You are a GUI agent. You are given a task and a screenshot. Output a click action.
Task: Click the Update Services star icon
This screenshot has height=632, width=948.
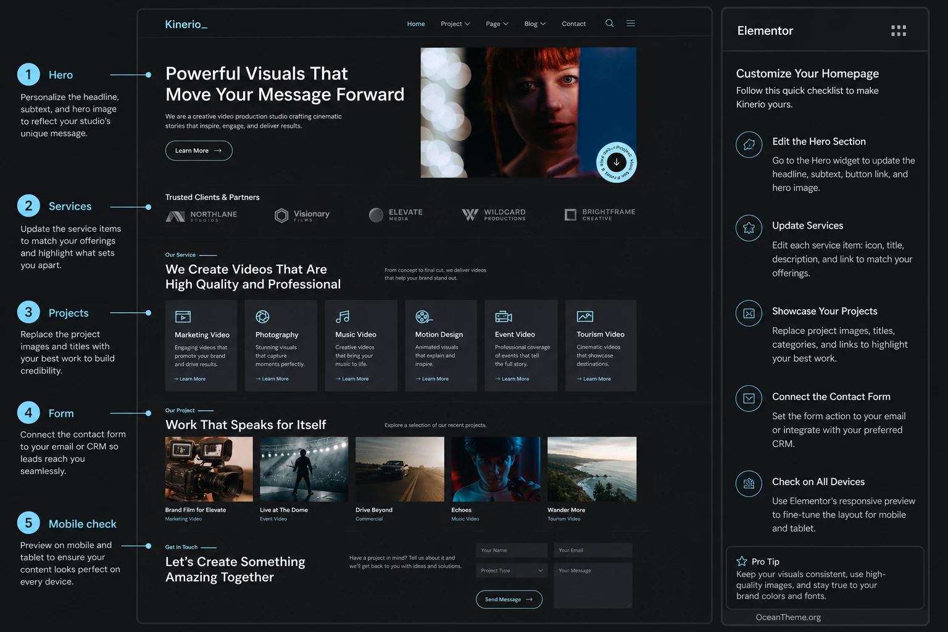pos(749,228)
